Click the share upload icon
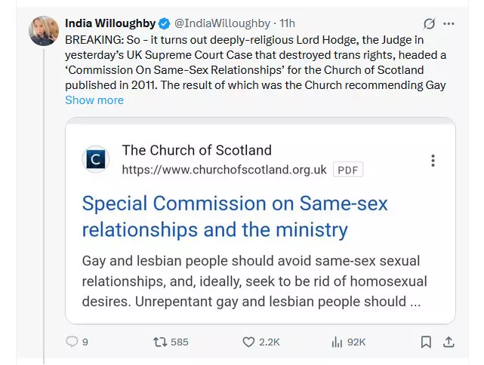The width and height of the screenshot is (484, 365). click(x=449, y=342)
